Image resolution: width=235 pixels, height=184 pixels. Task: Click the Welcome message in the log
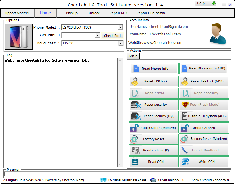47,60
